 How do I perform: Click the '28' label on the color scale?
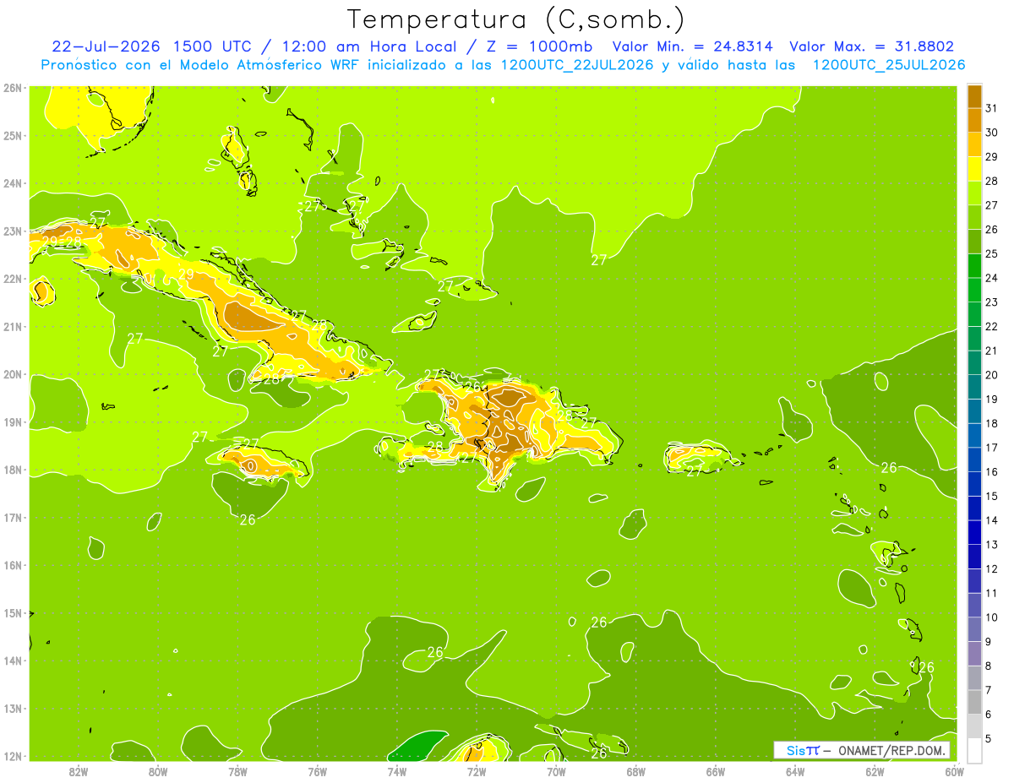(x=991, y=181)
